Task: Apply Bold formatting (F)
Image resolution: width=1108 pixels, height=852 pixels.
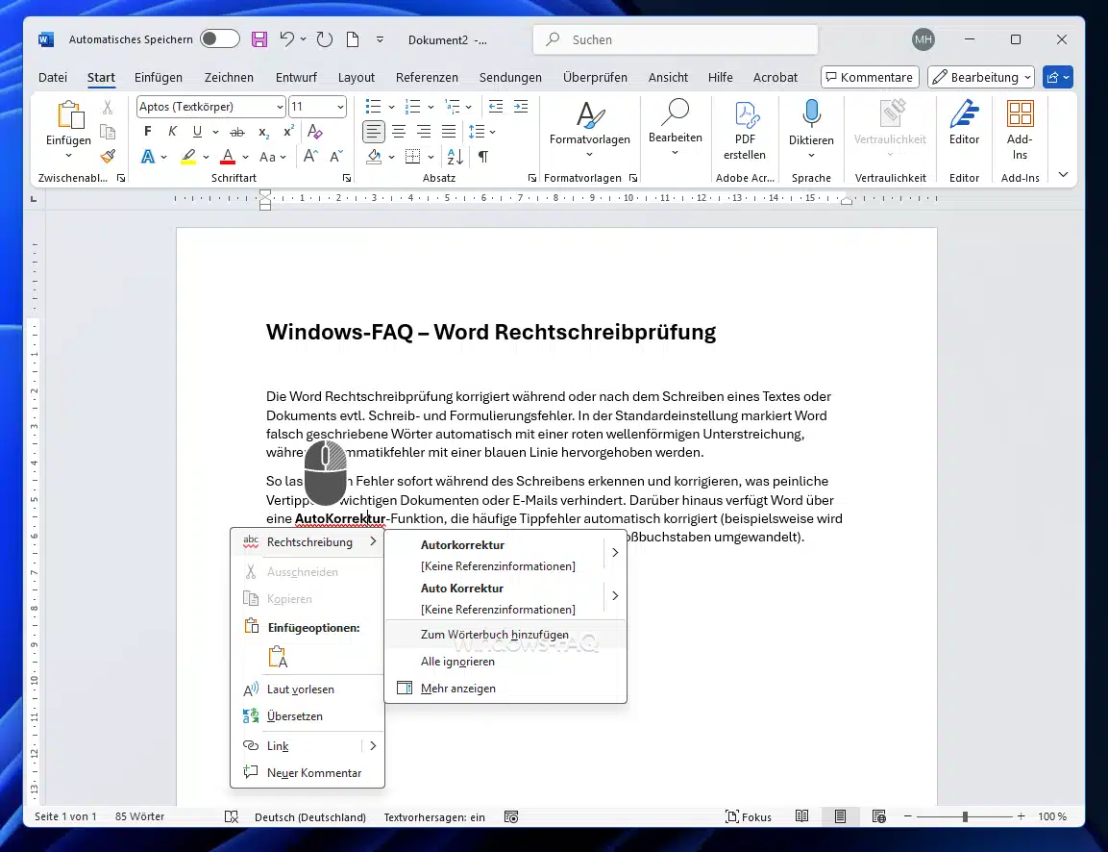Action: (148, 132)
